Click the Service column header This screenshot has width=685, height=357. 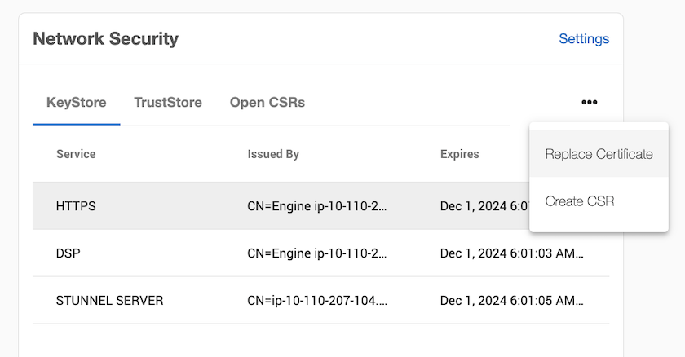point(76,154)
